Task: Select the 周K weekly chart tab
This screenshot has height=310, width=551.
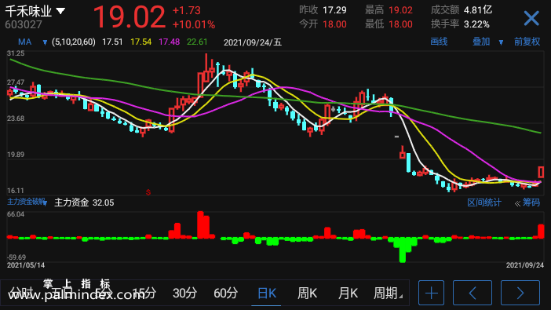Action: (307, 294)
